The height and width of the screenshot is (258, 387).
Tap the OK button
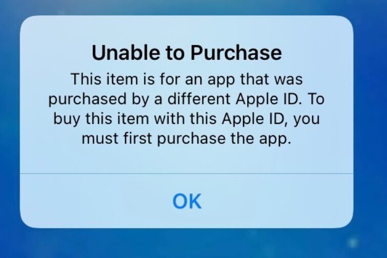coord(187,201)
